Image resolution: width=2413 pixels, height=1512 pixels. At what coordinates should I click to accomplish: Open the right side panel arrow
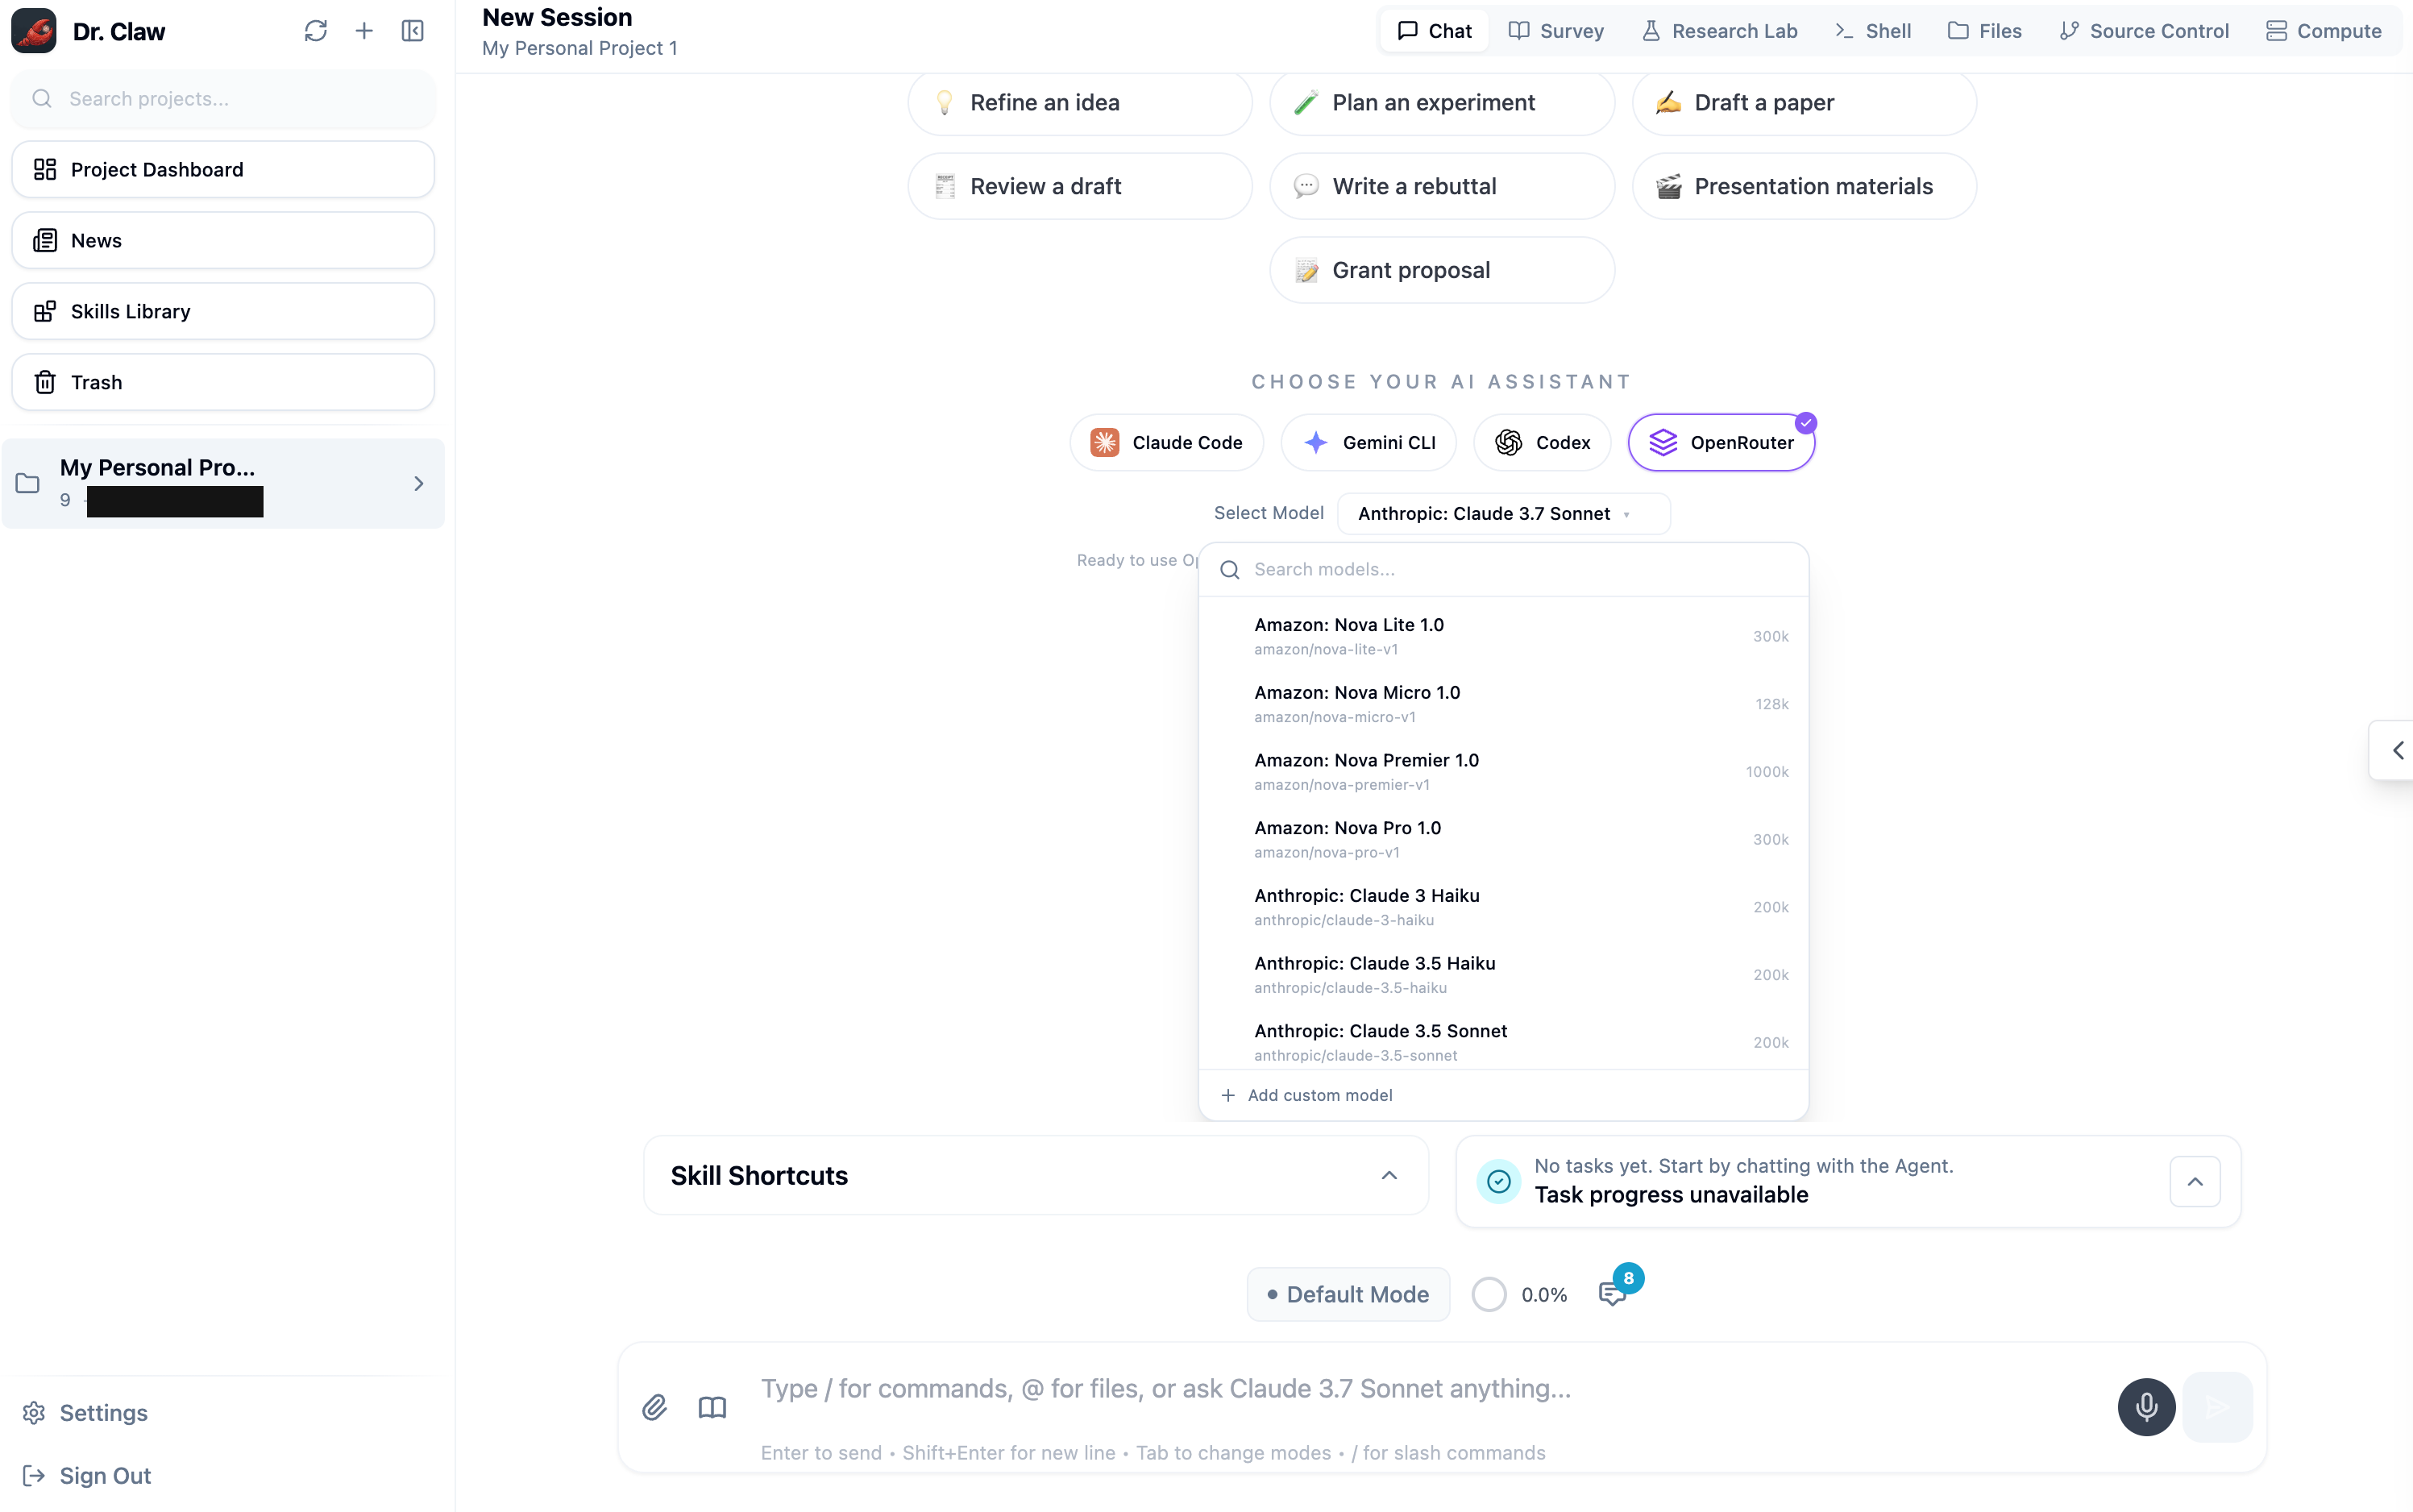[x=2397, y=750]
